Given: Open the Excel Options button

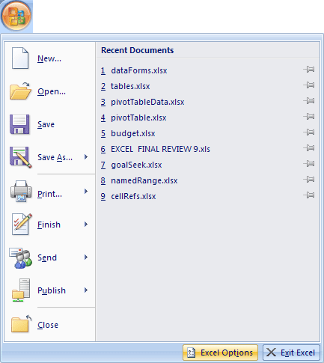Looking at the screenshot, I should 220,353.
